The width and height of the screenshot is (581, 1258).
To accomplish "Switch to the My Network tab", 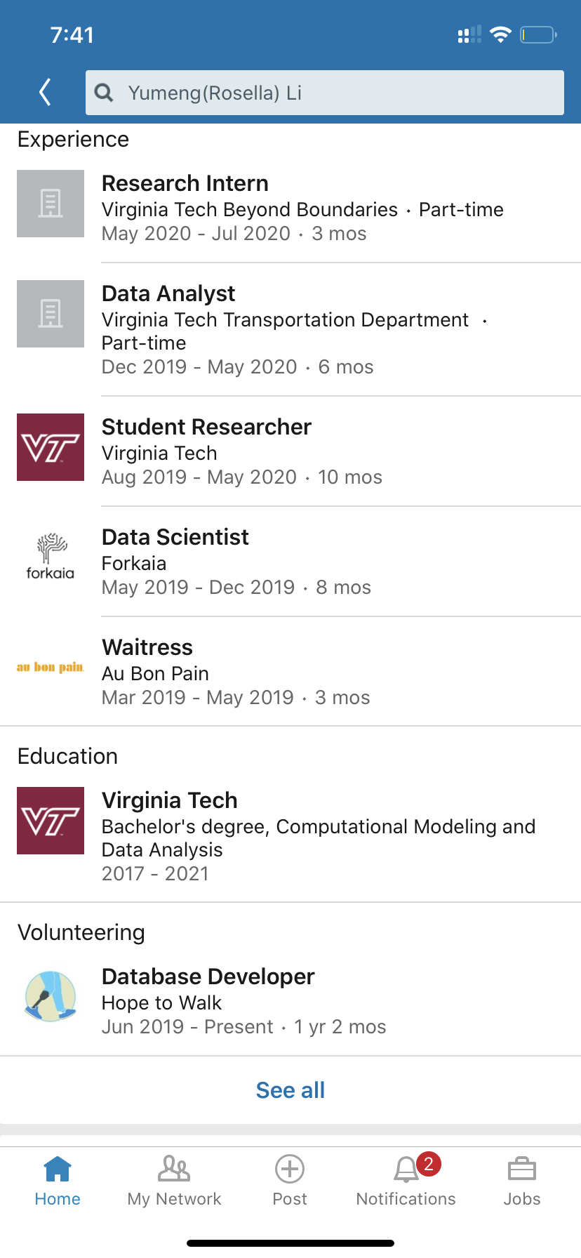I will tap(174, 1181).
